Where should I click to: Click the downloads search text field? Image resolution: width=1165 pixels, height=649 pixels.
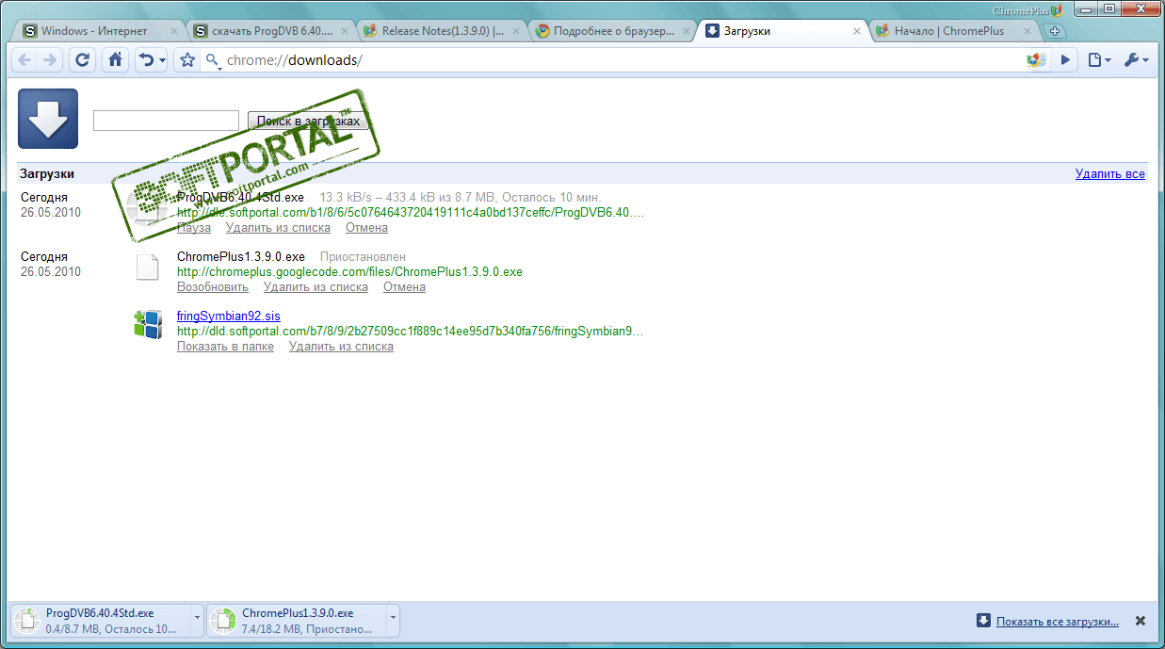166,121
